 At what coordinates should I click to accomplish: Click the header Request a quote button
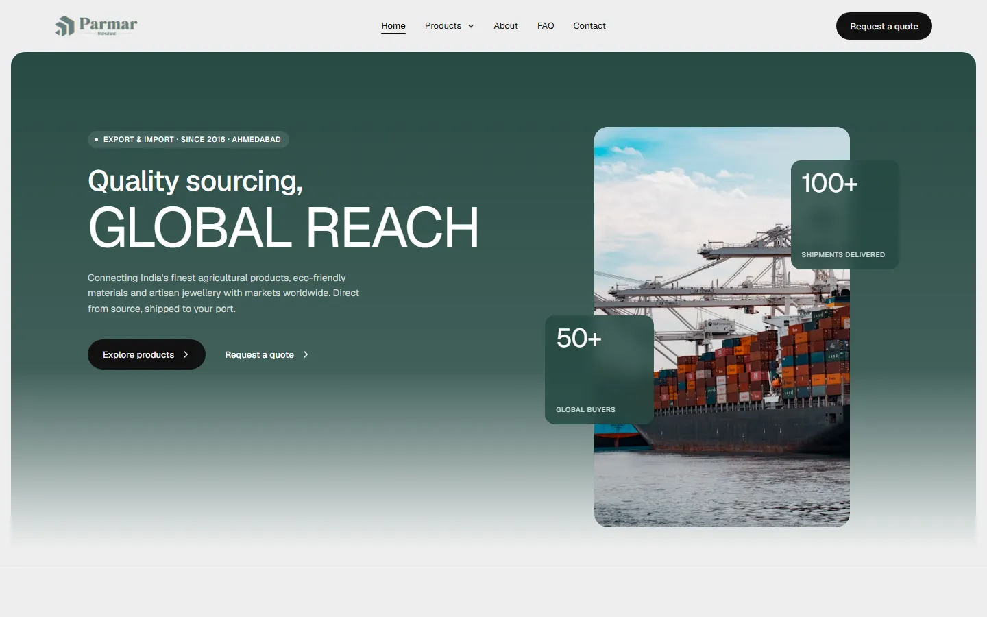click(884, 26)
